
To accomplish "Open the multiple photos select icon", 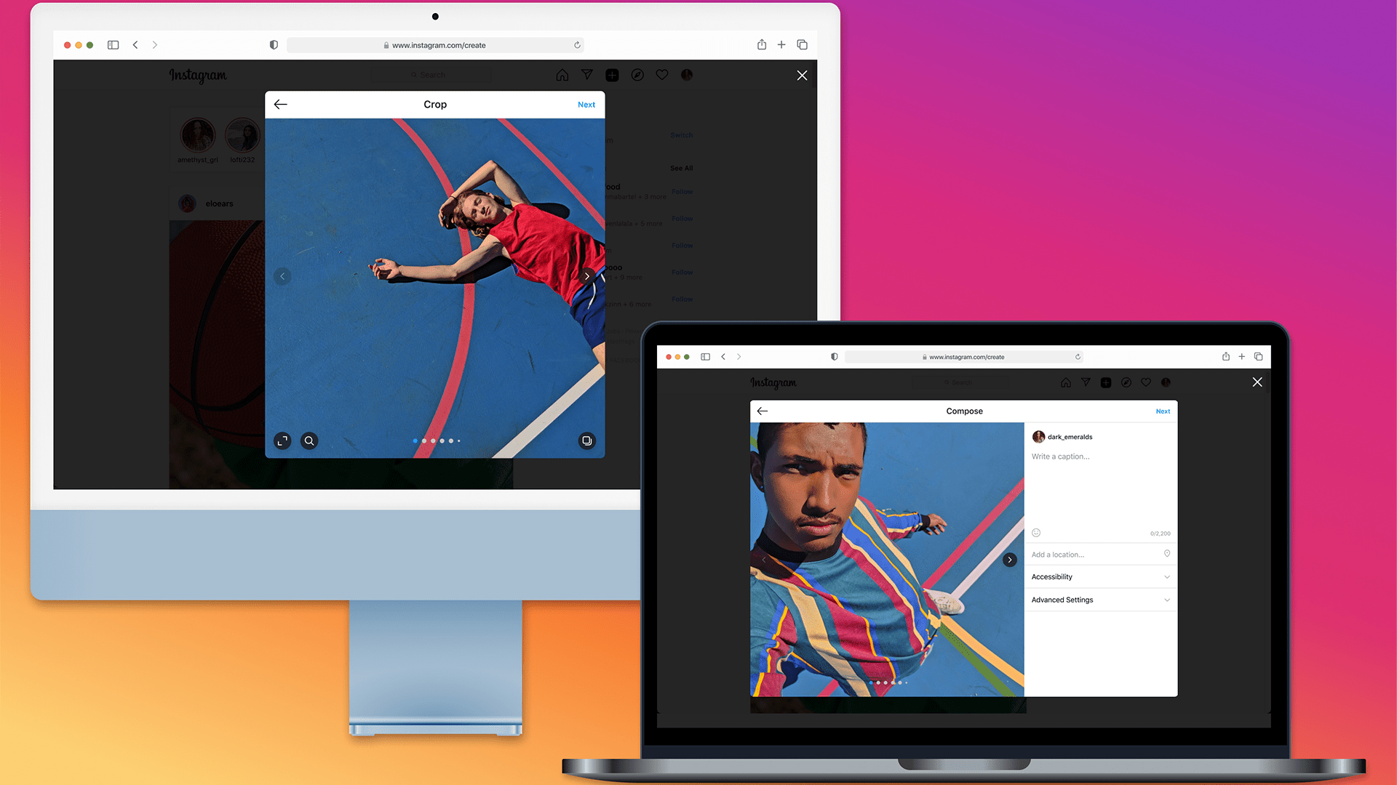I will tap(586, 440).
